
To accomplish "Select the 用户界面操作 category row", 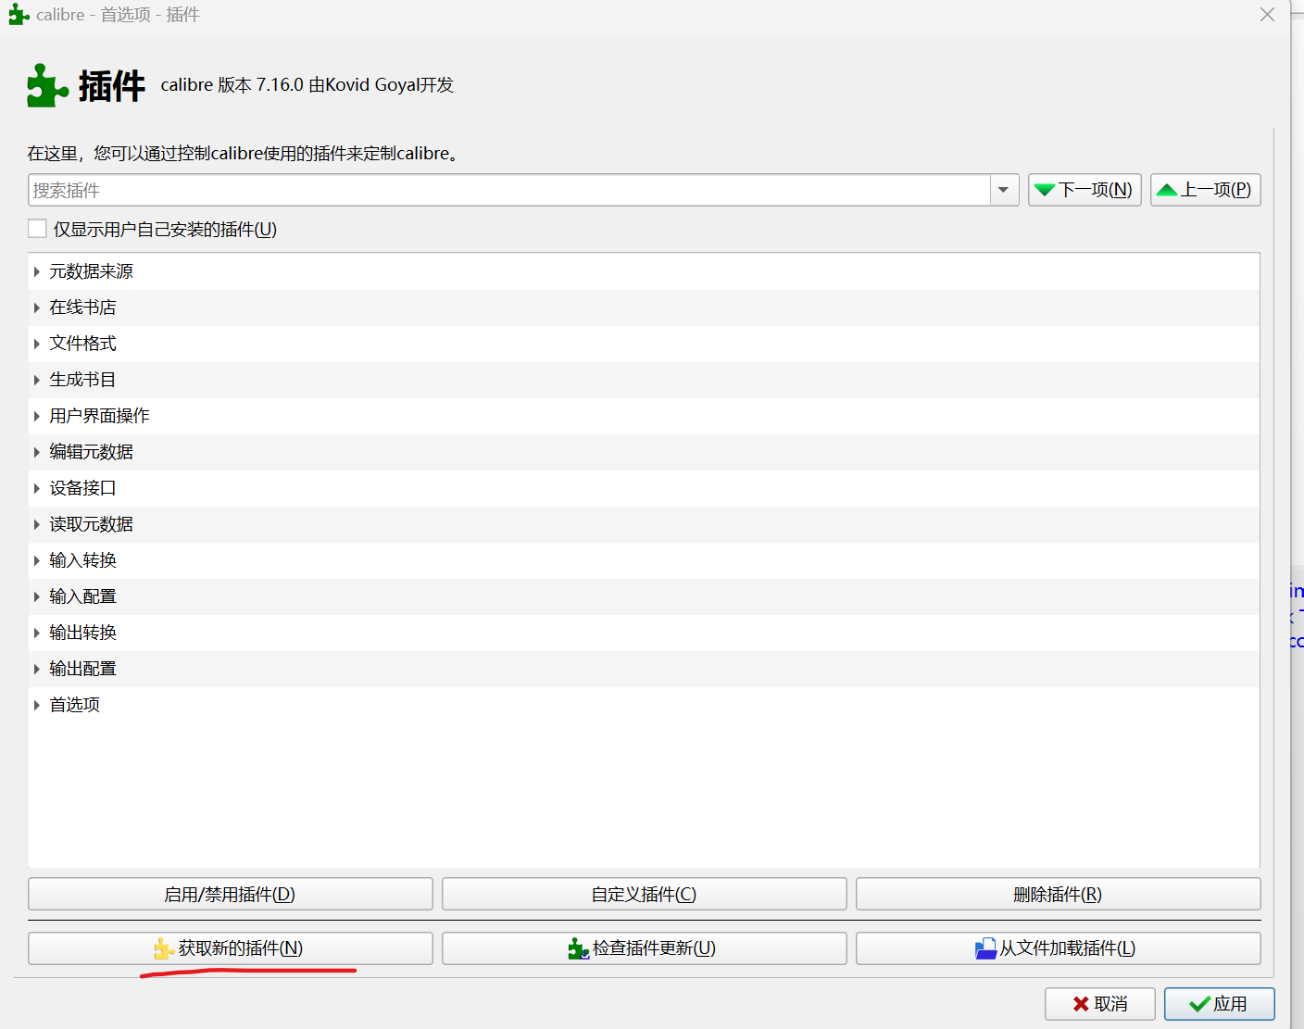I will [x=99, y=416].
